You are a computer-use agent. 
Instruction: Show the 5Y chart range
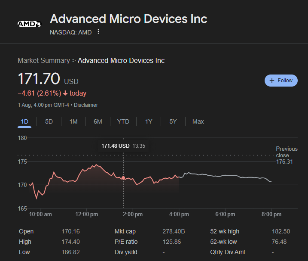pyautogui.click(x=173, y=121)
